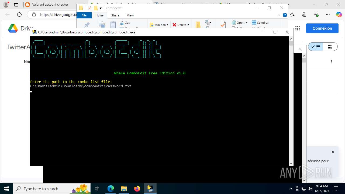
Task: Click the Connexion sign-in button
Action: (x=322, y=28)
